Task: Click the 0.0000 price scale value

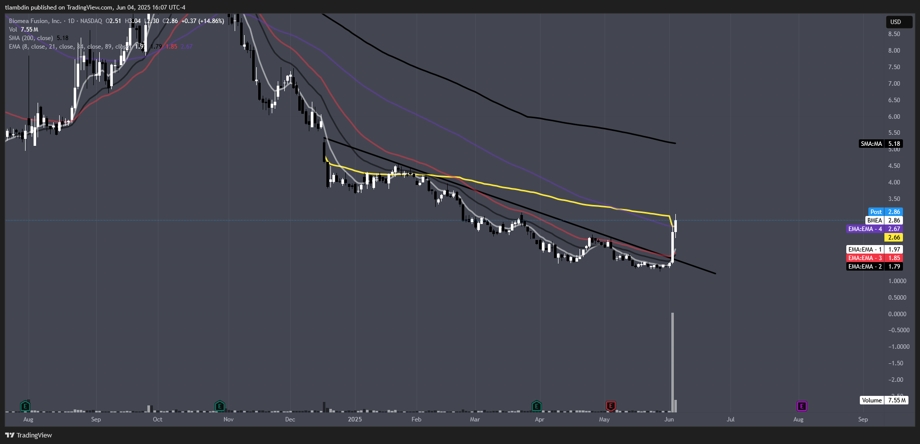Action: (x=897, y=314)
